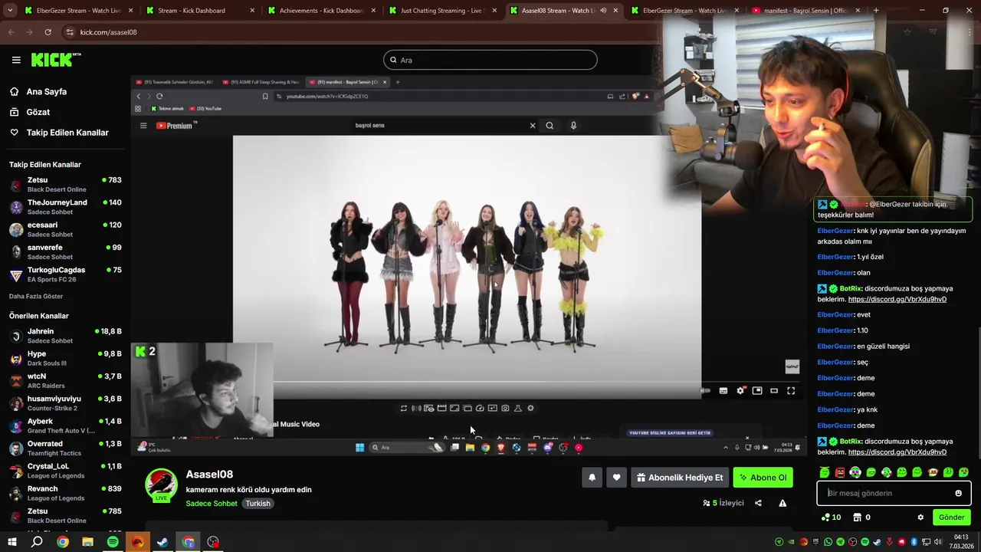Click the red angry emote in emote row
The image size is (981, 552).
coord(840,472)
